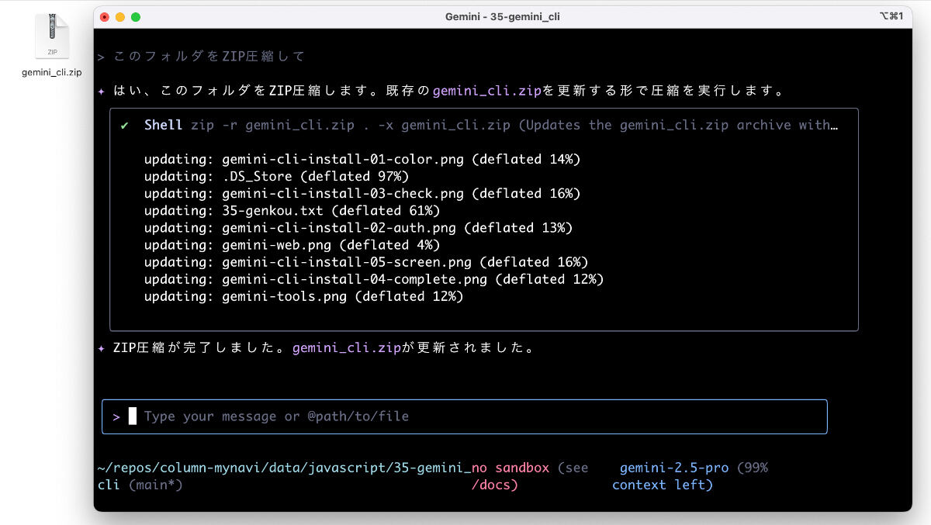This screenshot has width=931, height=525.
Task: Click the path "~/repos/column-mynavi/data/javascript/35-gemini_" in the footer
Action: (x=284, y=468)
